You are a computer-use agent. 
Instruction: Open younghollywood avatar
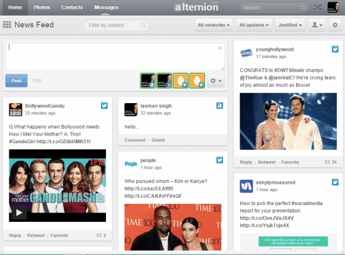pyautogui.click(x=247, y=53)
